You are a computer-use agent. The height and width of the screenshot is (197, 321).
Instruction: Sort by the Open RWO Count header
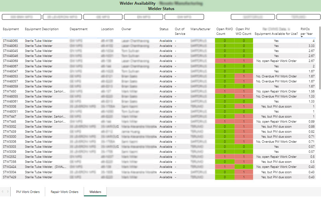[225, 31]
